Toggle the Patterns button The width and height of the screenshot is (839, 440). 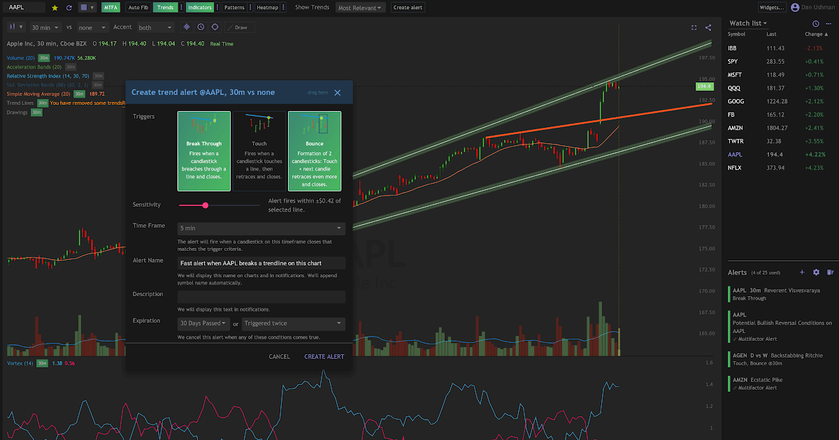234,8
